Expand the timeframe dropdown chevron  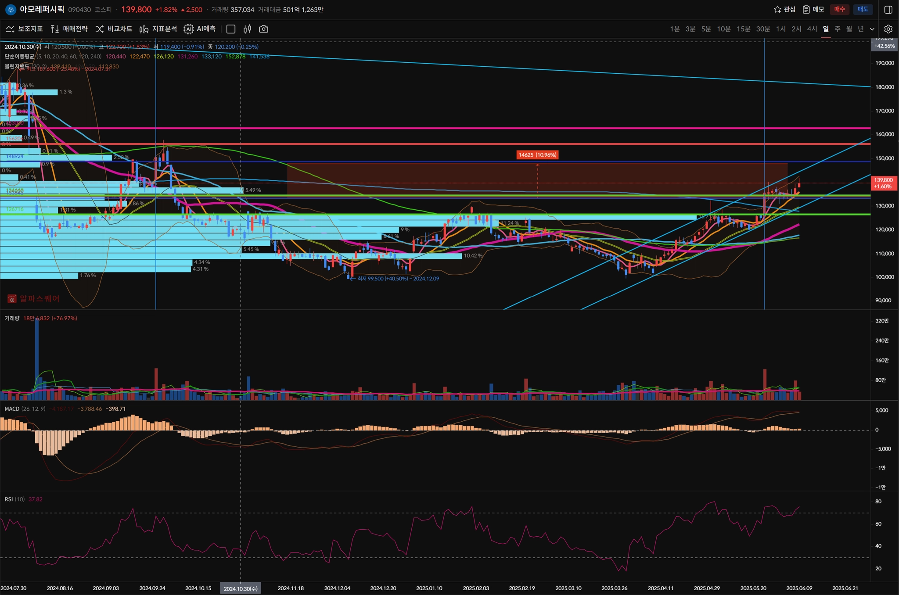872,29
